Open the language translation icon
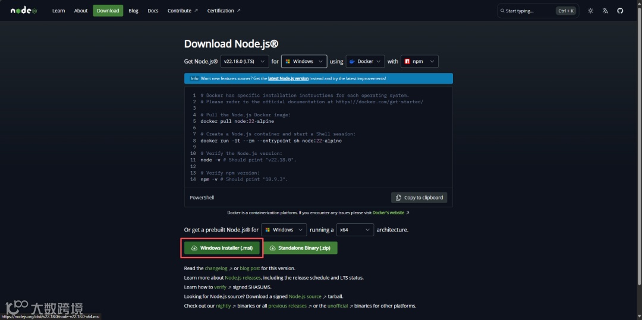Screen dimensions: 642x320 point(605,11)
